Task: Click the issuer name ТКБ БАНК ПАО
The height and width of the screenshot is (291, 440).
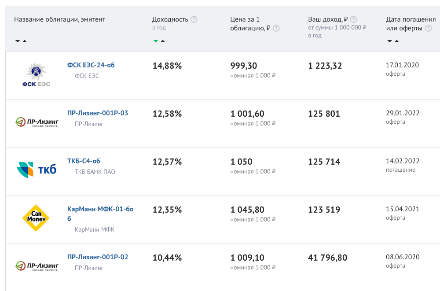Action: (95, 172)
